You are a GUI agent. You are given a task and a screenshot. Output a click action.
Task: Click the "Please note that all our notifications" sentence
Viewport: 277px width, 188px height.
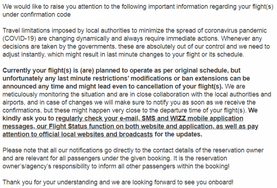53,150
